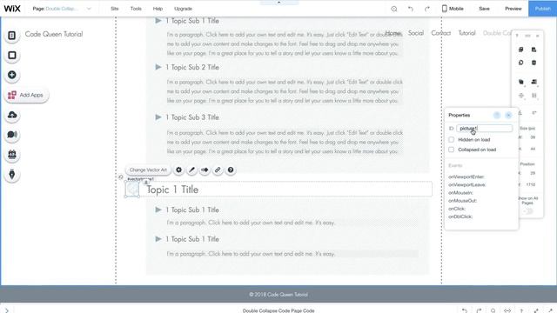Click the Publish button
Screen dimensions: 557x313
[542, 9]
